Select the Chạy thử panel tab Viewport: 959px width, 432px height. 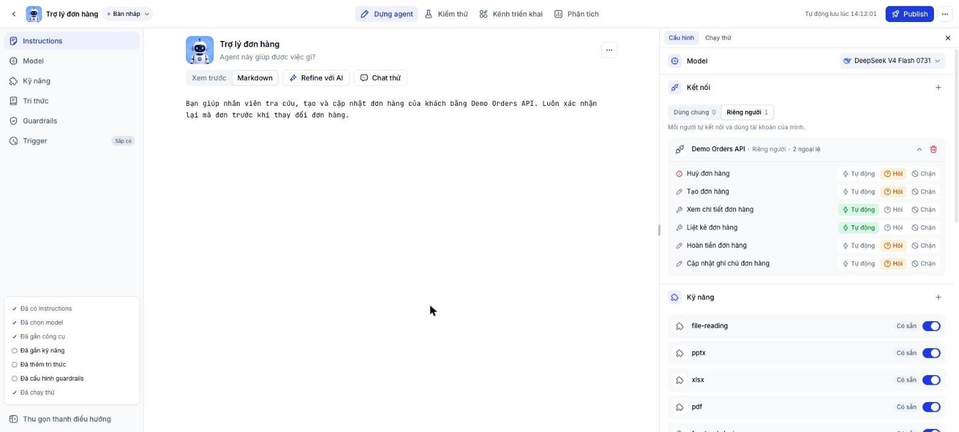point(718,38)
